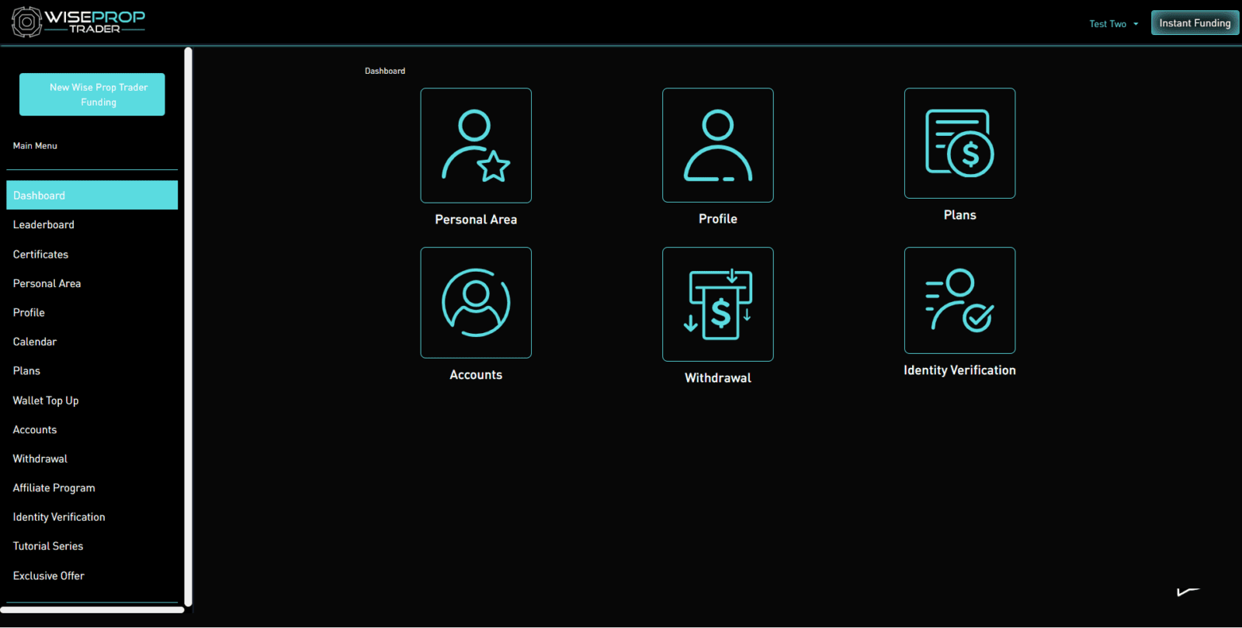Open Certificates from the main menu
The image size is (1242, 628).
(40, 255)
